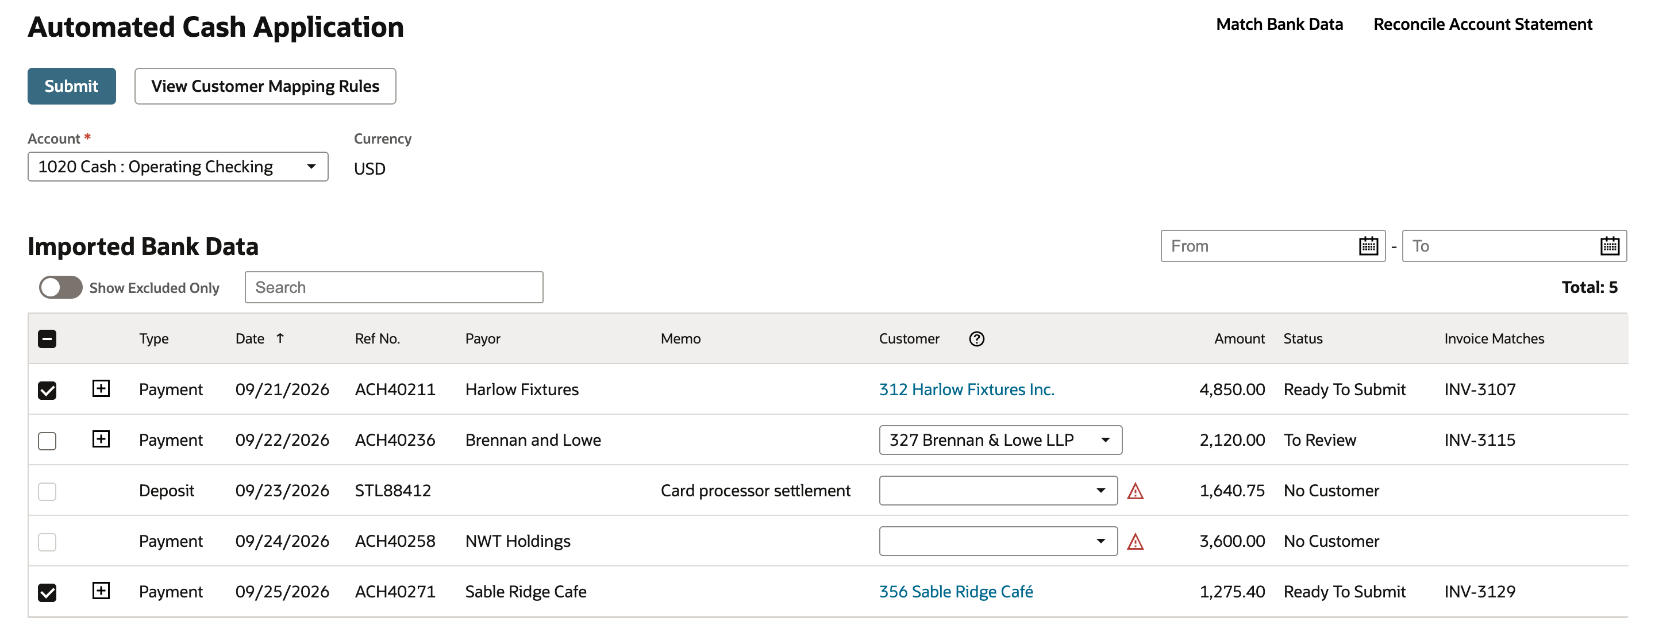Check the ACH40236 row checkbox
1655x625 pixels.
pos(47,441)
